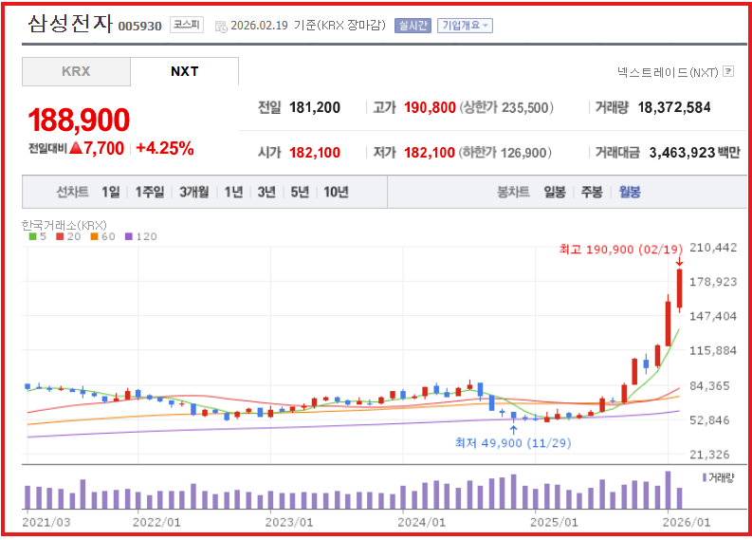Open the 기업개요 dropdown
The width and height of the screenshot is (752, 540).
pos(465,26)
